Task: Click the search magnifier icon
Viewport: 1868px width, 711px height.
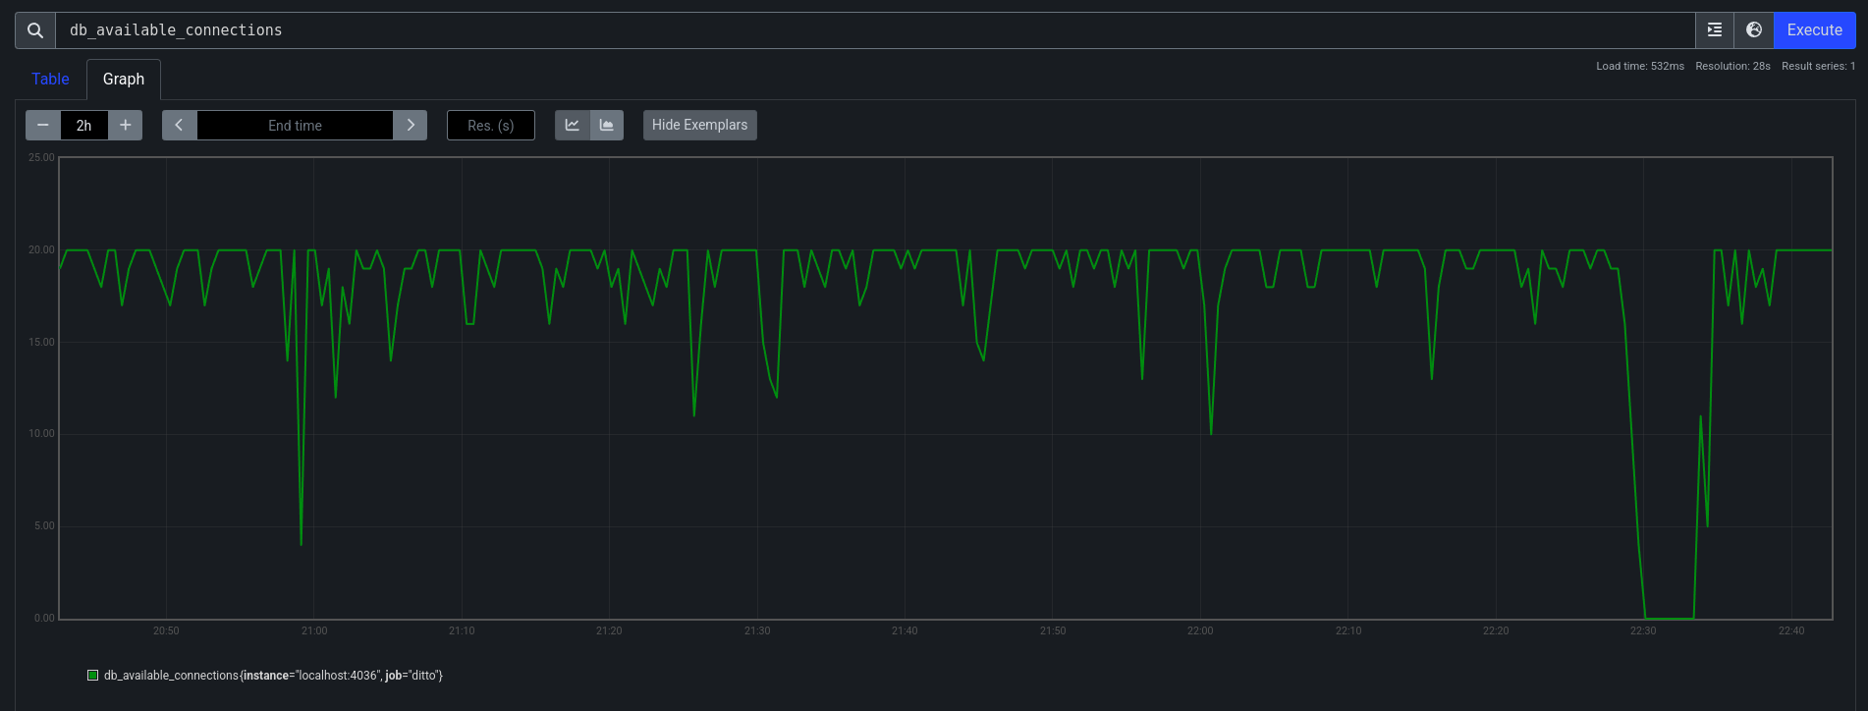Action: point(35,30)
